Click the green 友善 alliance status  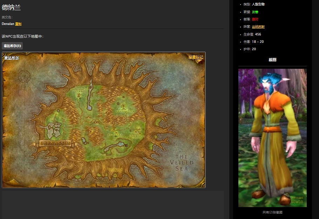point(255,12)
